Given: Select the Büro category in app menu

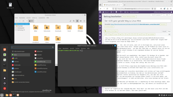Looking at the screenshot, I should (21, 55).
